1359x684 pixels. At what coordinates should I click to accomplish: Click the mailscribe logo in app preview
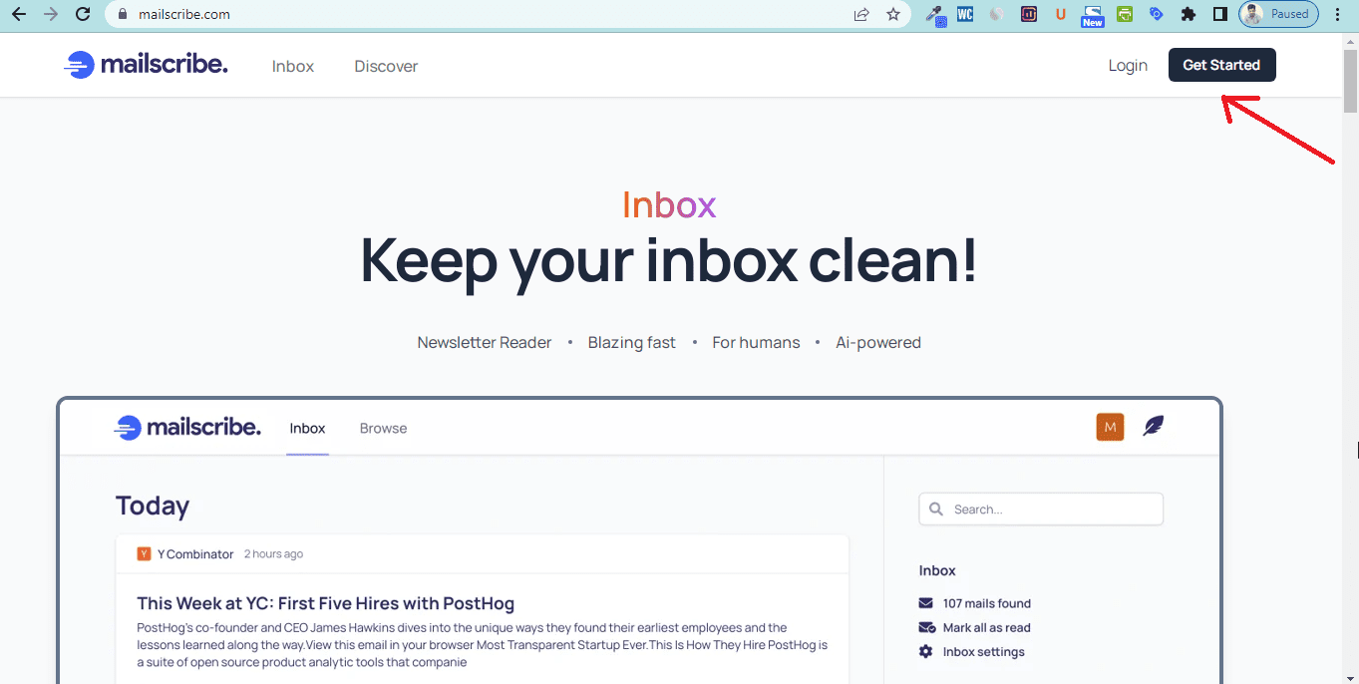[x=187, y=428]
